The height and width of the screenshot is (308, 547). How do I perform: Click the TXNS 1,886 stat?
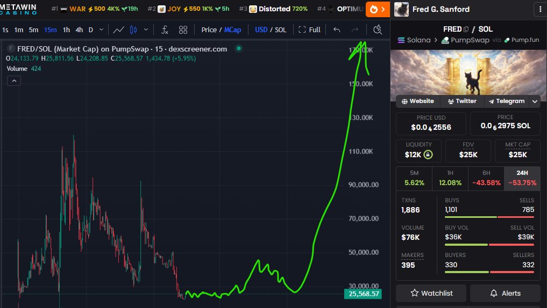pyautogui.click(x=410, y=206)
